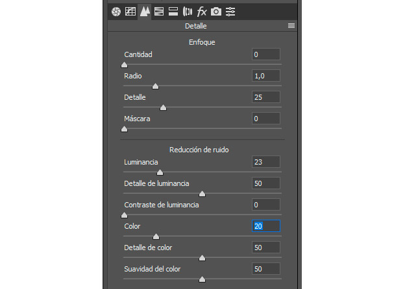Click the Detalle de color value field

(x=266, y=248)
